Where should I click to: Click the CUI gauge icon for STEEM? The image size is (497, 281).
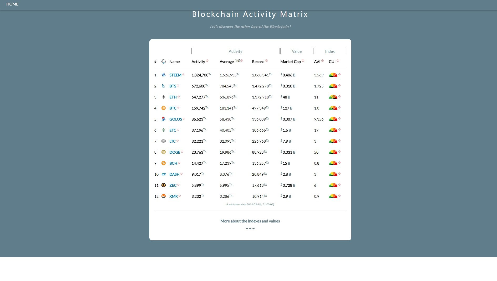333,75
